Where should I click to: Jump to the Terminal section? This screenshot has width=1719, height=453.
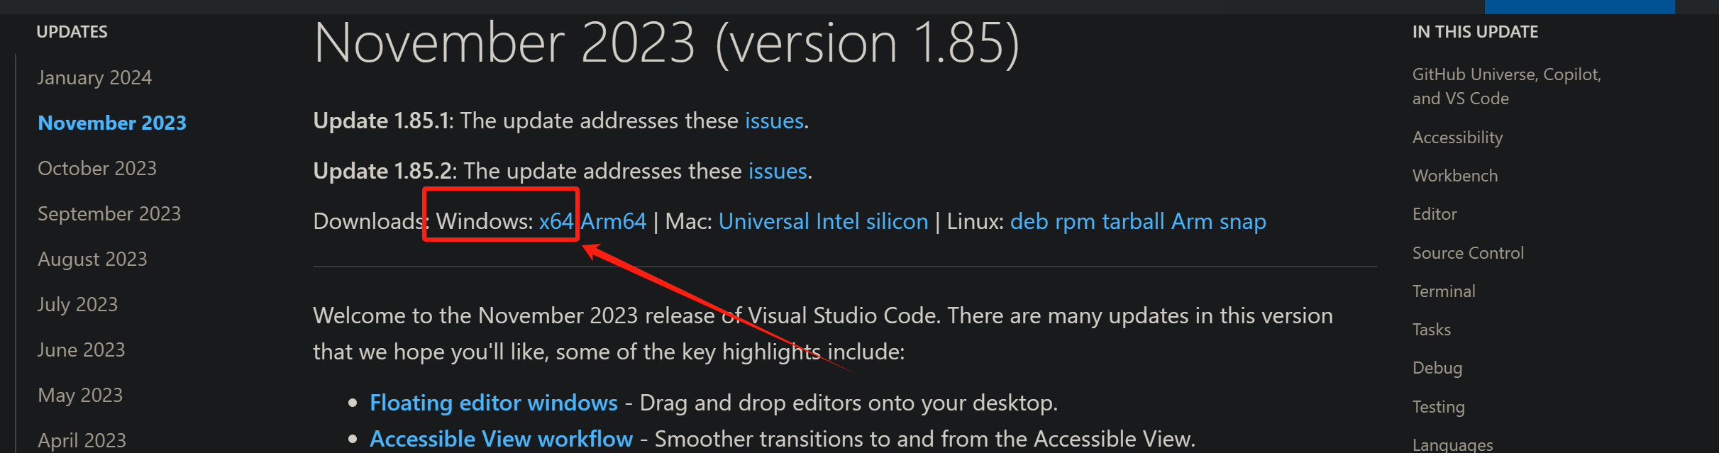(x=1444, y=291)
